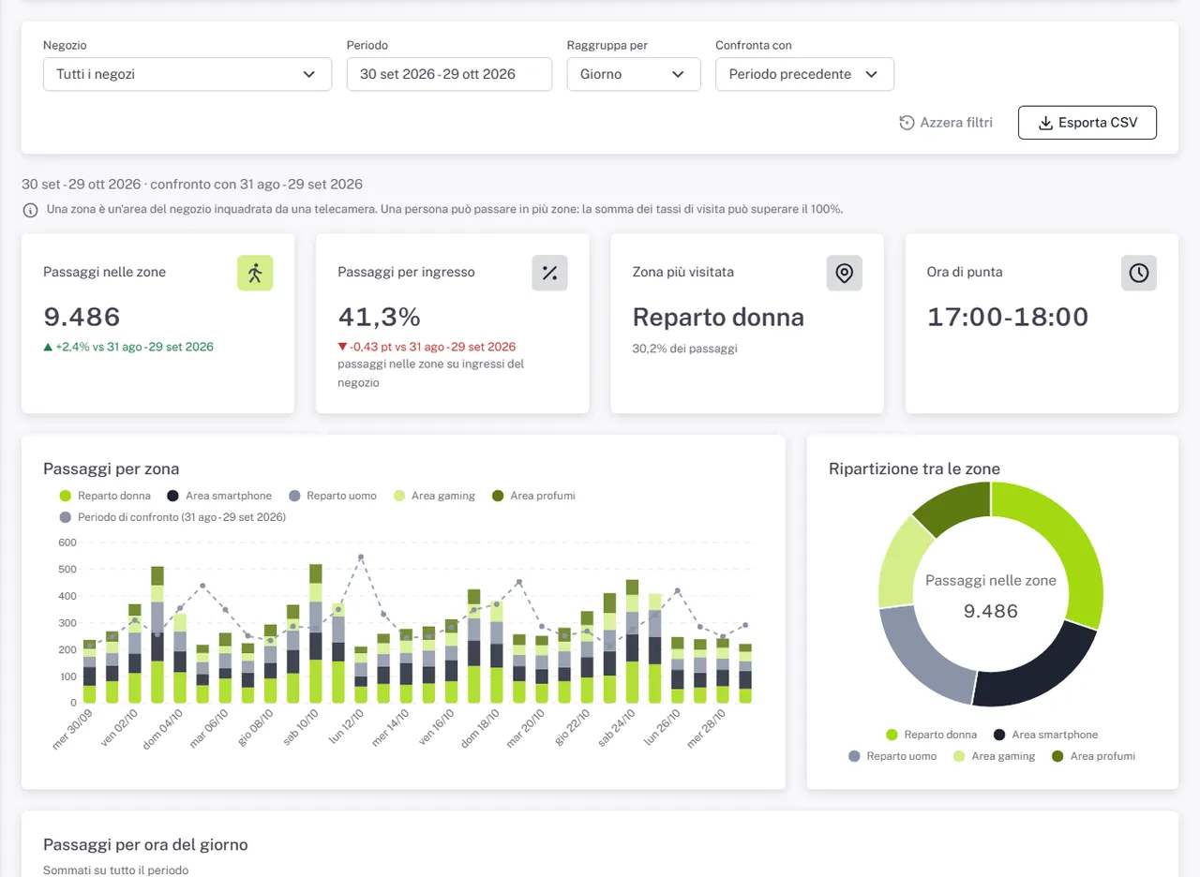
Task: Click the stacked bar for sab 10/10
Action: coord(315,633)
